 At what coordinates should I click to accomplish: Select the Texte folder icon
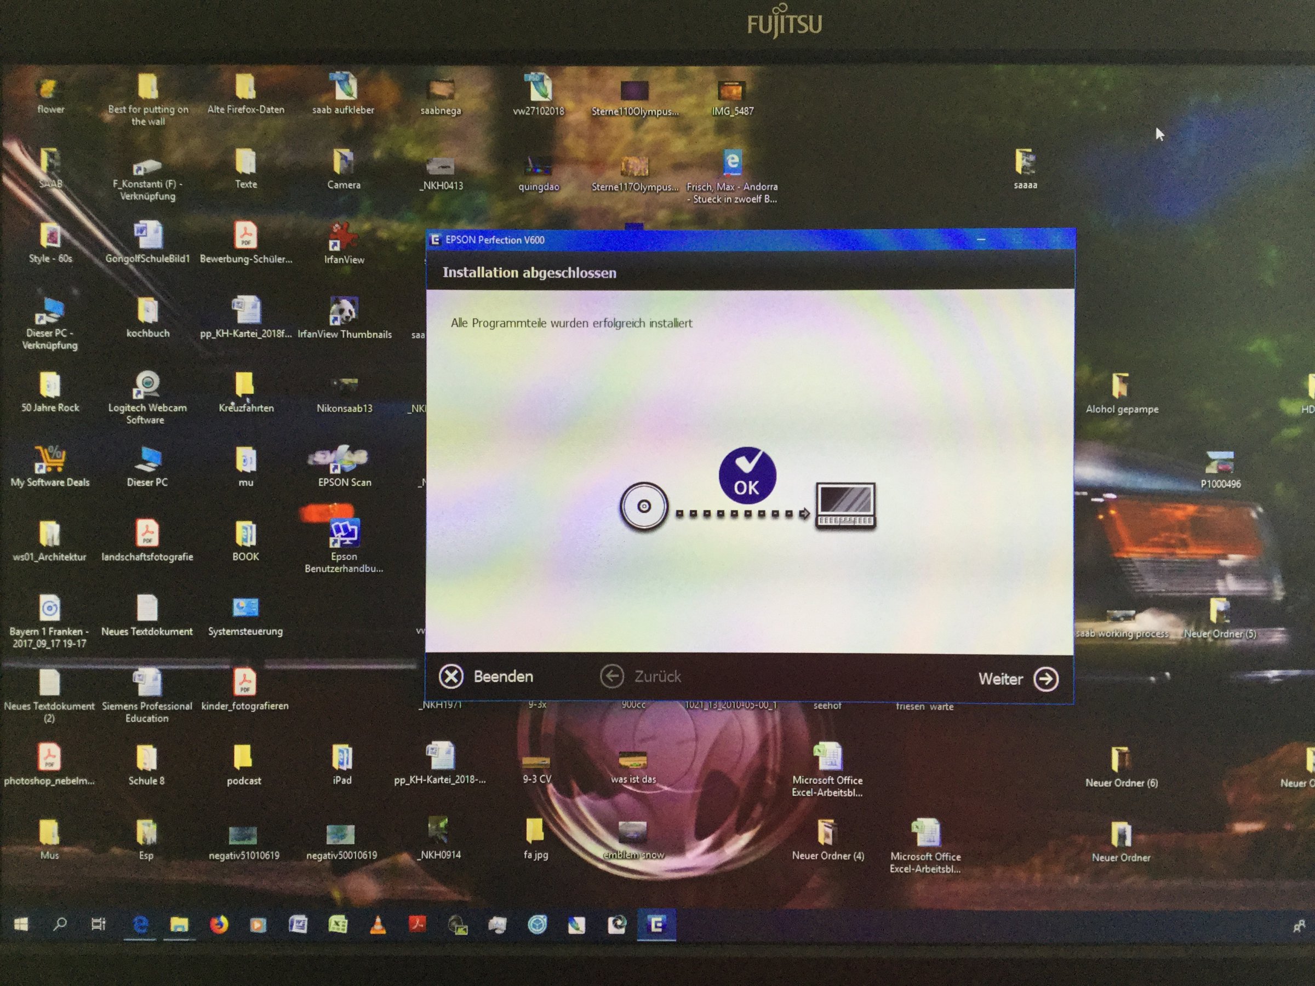point(245,168)
